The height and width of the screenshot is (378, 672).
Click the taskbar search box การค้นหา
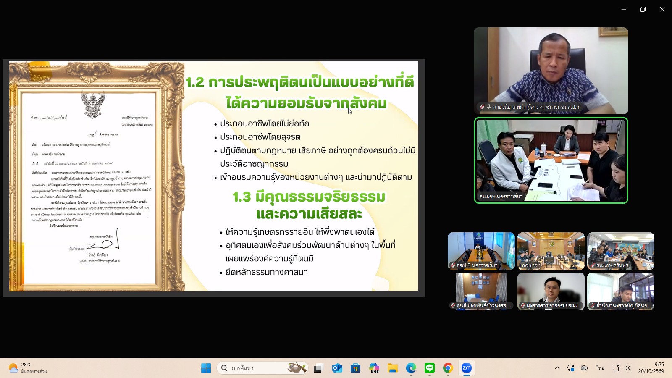coord(262,368)
